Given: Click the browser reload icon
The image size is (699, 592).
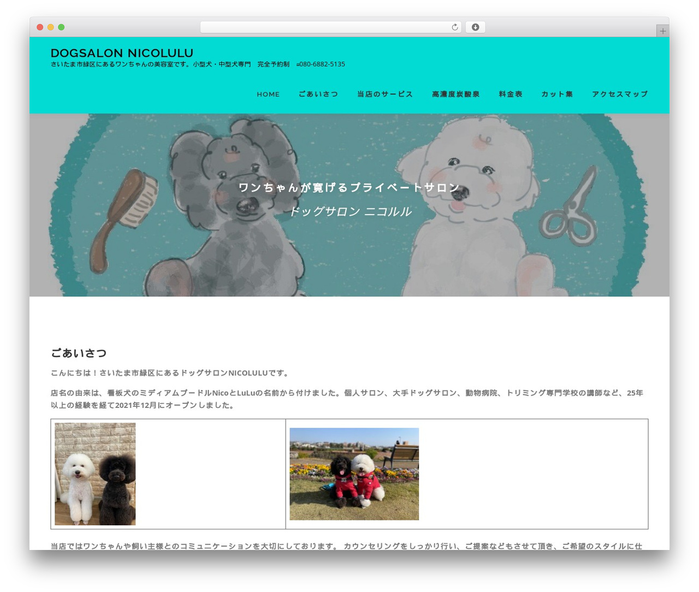Looking at the screenshot, I should (x=454, y=27).
